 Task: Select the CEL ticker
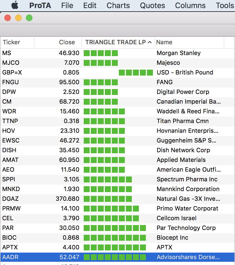8,218
